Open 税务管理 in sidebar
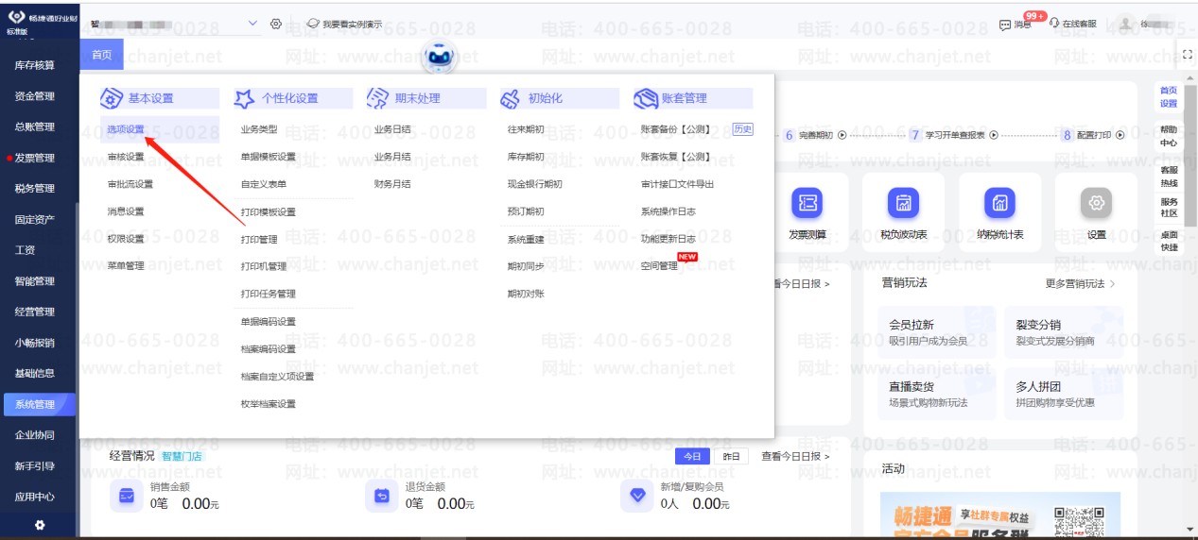Viewport: 1198px width, 540px height. click(35, 189)
